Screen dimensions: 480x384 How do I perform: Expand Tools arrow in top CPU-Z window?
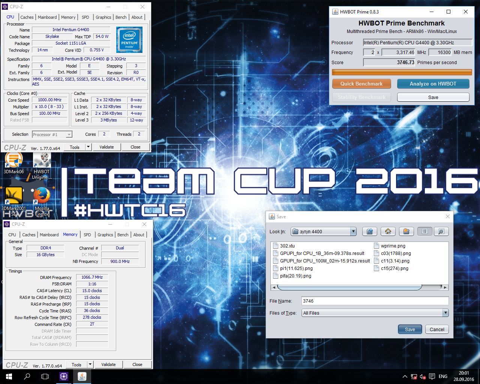click(88, 147)
